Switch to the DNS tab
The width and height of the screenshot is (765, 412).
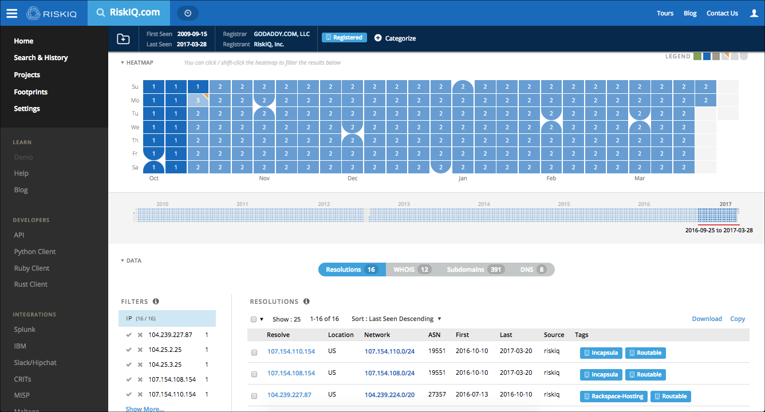tap(533, 270)
